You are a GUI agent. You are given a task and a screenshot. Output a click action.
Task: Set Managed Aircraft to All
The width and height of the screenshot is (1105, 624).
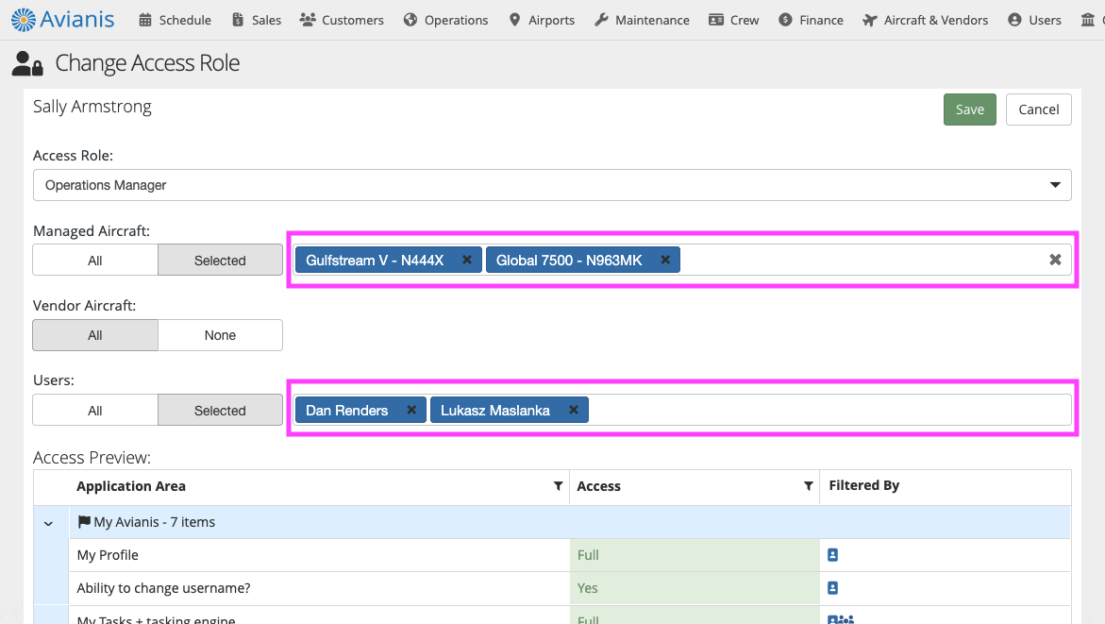pos(95,261)
